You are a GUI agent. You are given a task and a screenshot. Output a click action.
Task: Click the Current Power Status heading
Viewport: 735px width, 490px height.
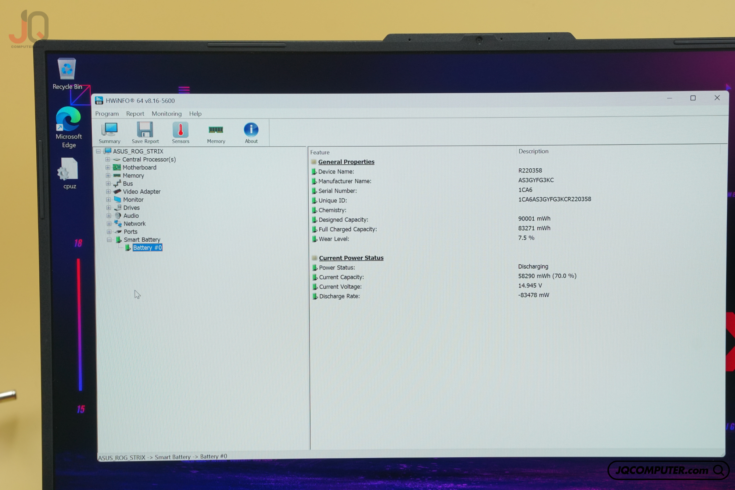pos(351,258)
